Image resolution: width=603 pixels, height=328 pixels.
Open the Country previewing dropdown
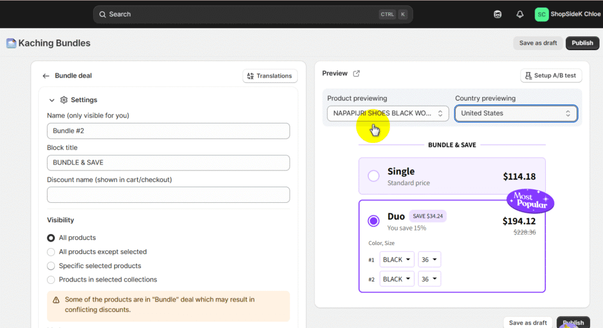pyautogui.click(x=516, y=113)
